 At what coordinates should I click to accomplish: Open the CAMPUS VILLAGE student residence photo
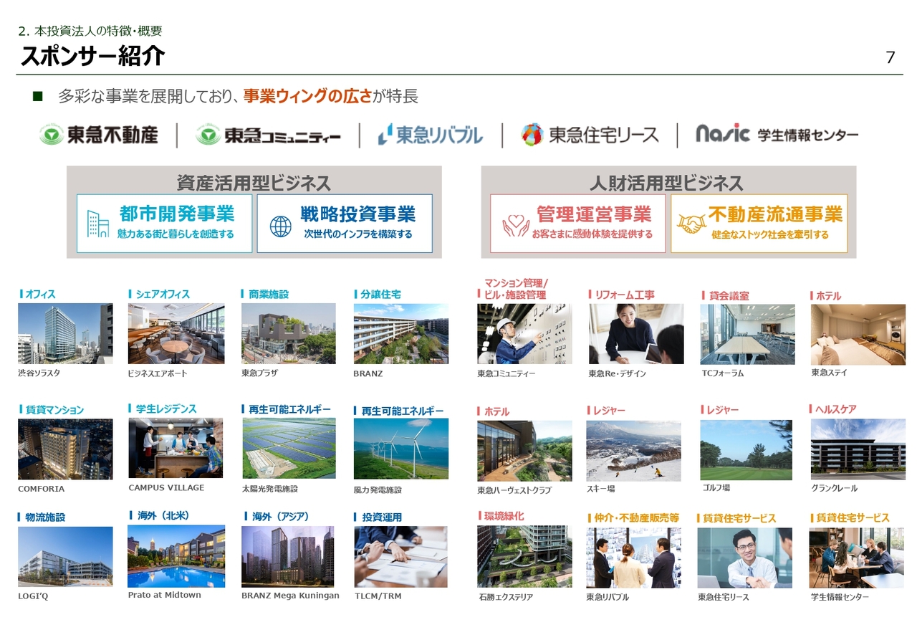tap(176, 448)
